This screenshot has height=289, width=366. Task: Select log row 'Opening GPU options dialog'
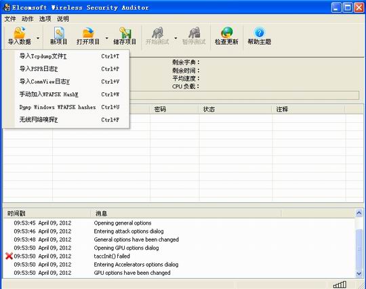coord(179,248)
